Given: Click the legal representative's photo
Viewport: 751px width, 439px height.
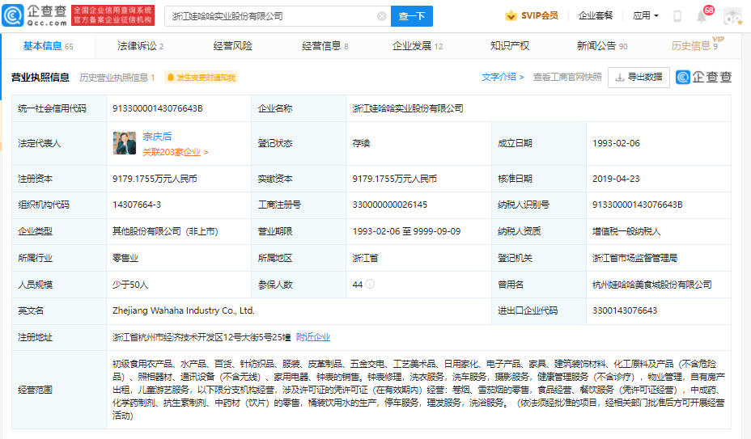Looking at the screenshot, I should [125, 143].
